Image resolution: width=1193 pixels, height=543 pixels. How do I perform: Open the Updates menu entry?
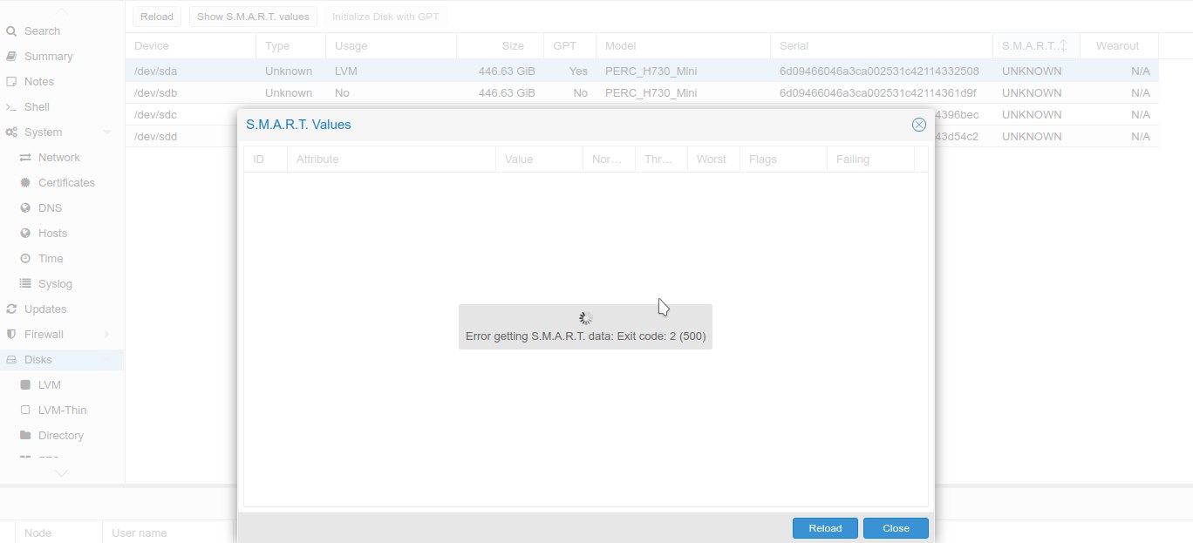45,309
